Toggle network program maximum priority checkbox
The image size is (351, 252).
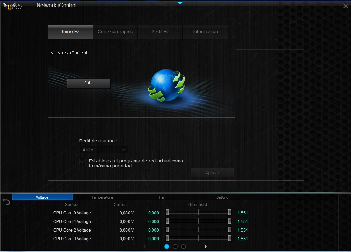coord(83,162)
